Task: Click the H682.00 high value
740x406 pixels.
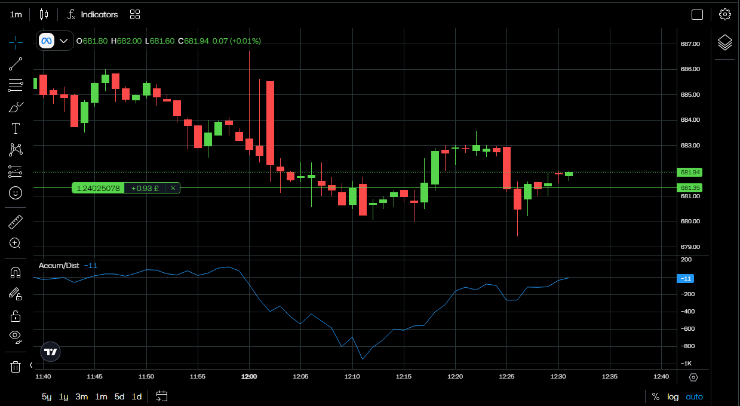Action: (127, 41)
